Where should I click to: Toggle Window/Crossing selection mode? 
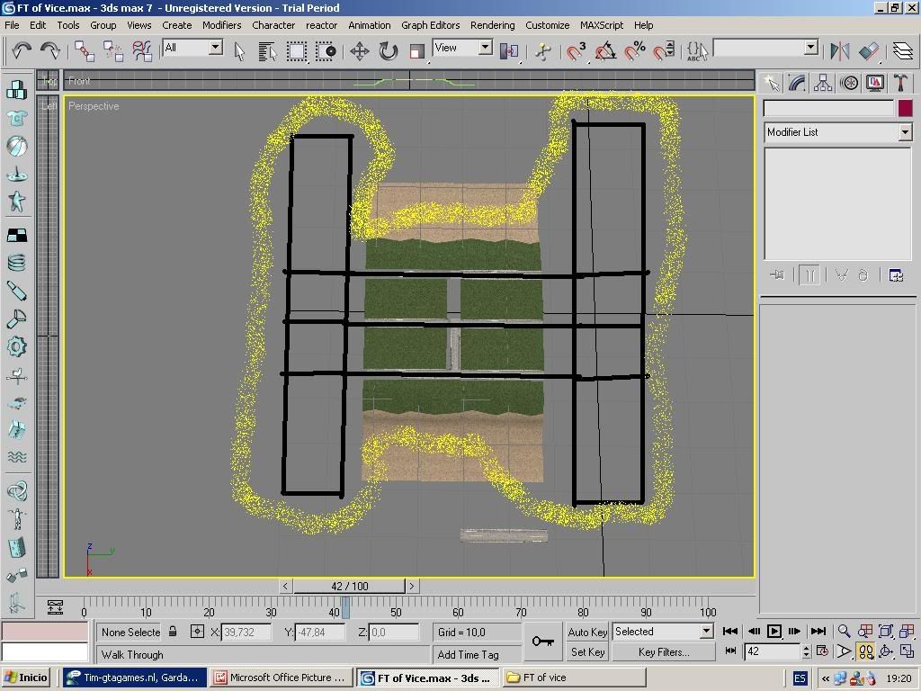click(x=326, y=51)
